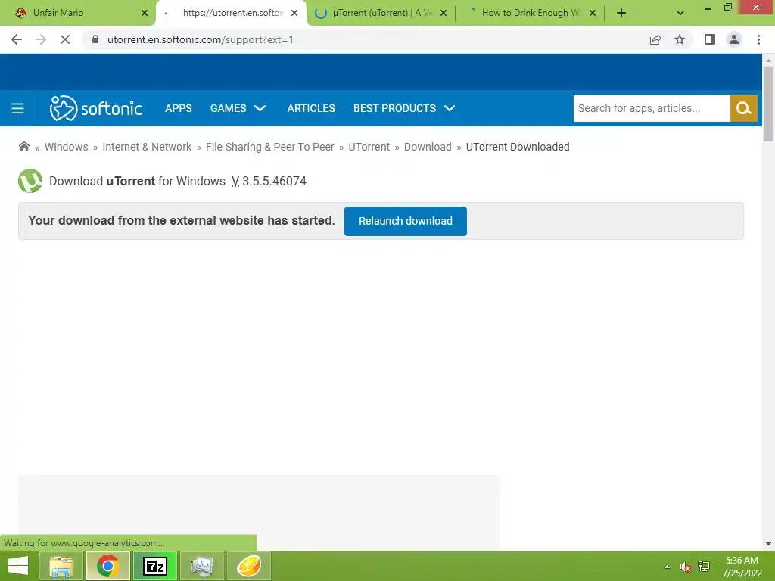Click the address bar URL
Image resolution: width=775 pixels, height=581 pixels.
[200, 39]
